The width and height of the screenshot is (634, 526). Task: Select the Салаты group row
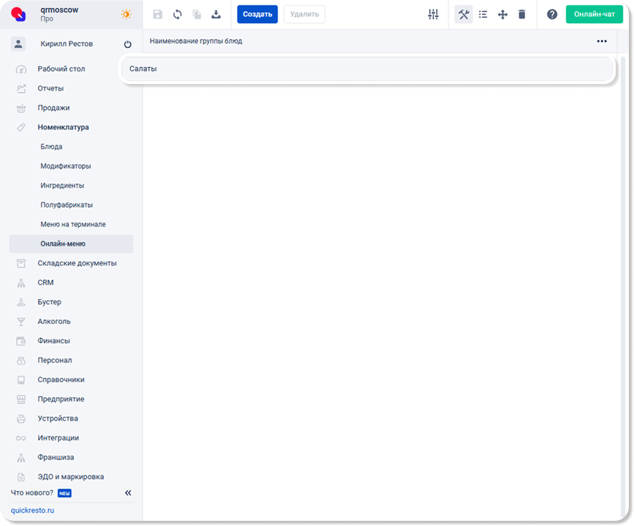click(x=366, y=69)
